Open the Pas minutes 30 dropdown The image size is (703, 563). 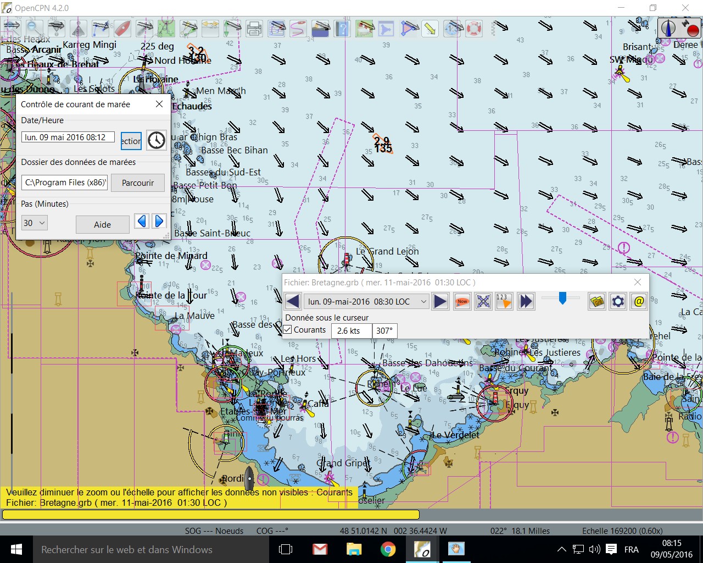tap(34, 223)
